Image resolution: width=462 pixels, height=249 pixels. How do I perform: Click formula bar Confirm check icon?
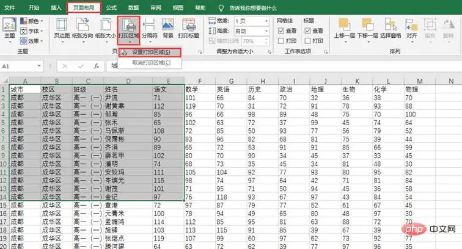[81, 67]
